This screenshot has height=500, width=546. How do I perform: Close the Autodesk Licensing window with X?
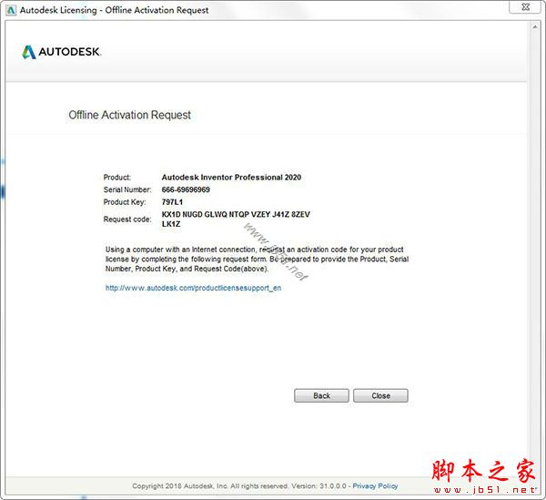pyautogui.click(x=526, y=7)
